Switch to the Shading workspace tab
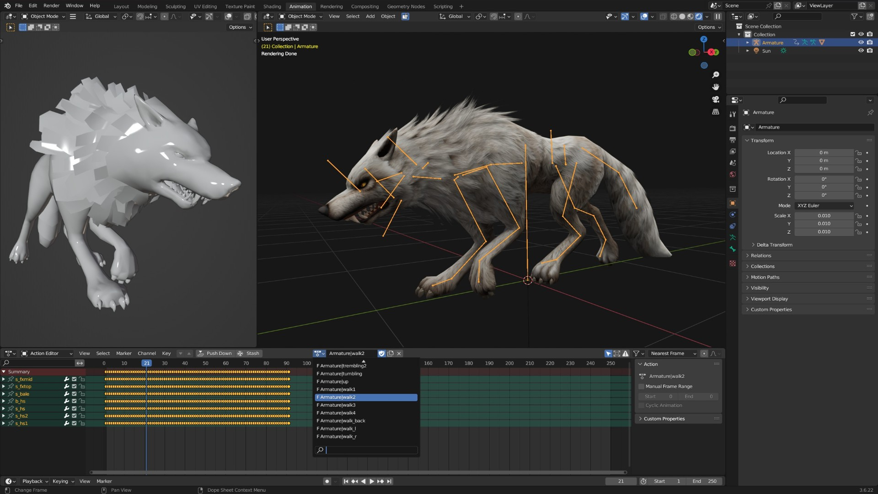Screen dimensions: 878x494 (272, 6)
